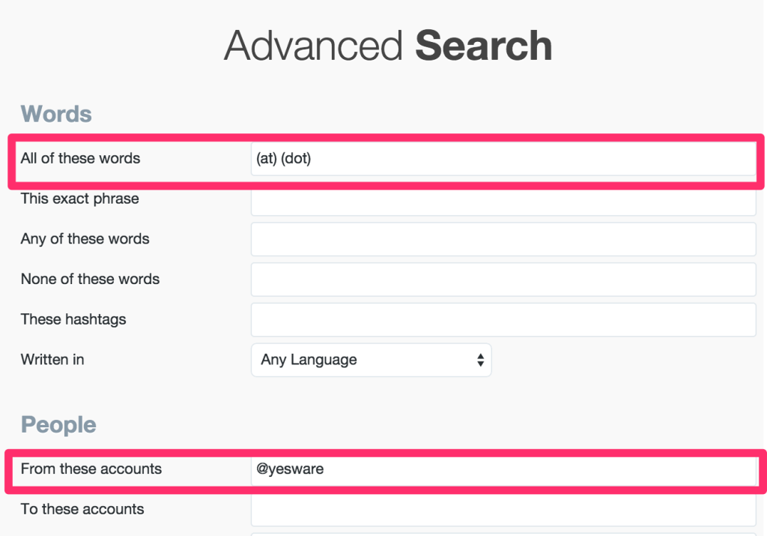Click into 'None of these words' field
This screenshot has width=767, height=536.
pyautogui.click(x=503, y=279)
